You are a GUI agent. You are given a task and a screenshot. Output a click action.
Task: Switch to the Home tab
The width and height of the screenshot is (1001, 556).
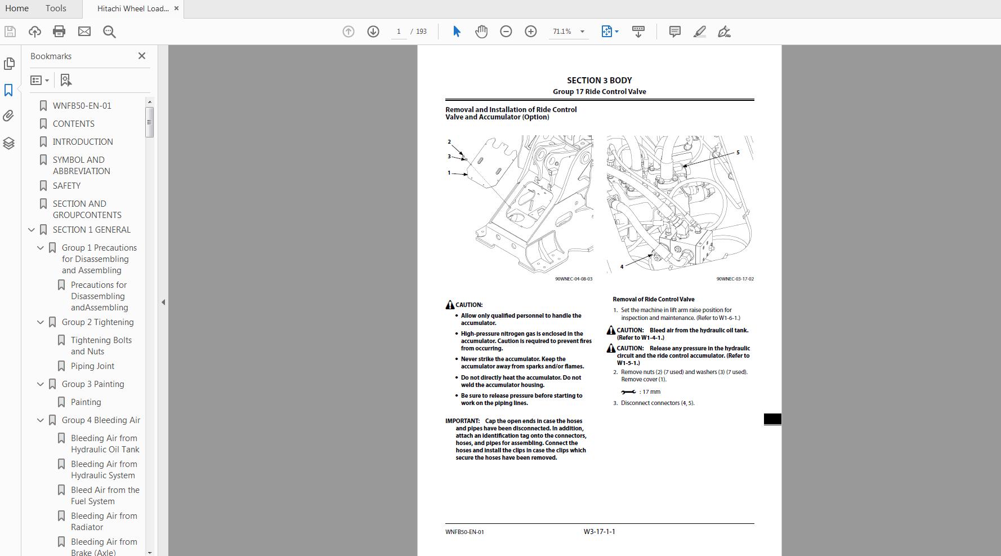(x=17, y=8)
